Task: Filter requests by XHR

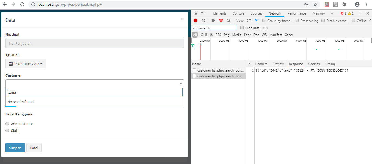Action: pos(204,35)
